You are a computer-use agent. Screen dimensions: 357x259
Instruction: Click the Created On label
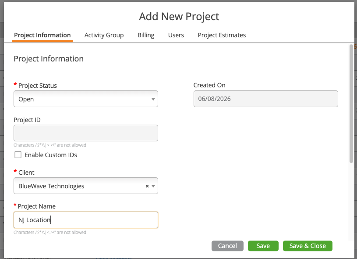tap(209, 85)
